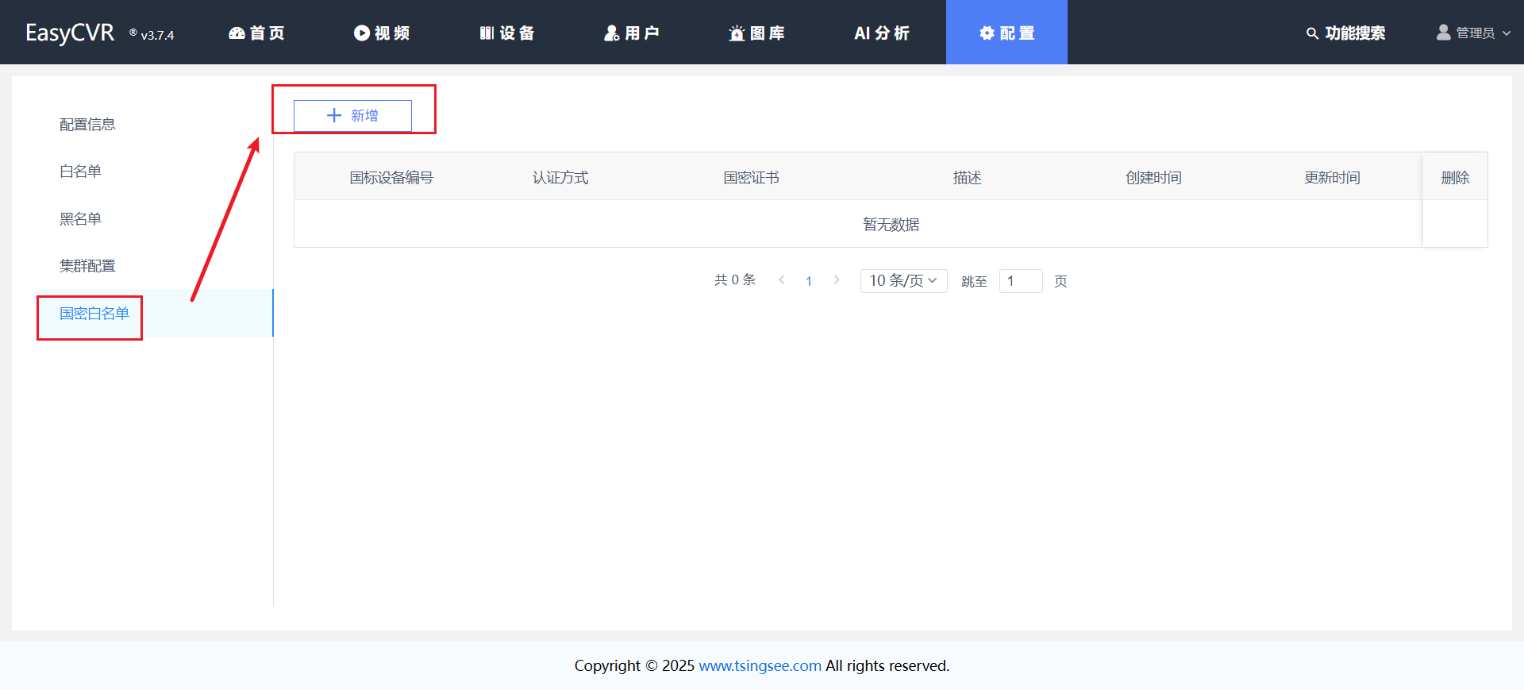1524x690 pixels.
Task: Go to 集群配置 in the sidebar
Action: [87, 266]
